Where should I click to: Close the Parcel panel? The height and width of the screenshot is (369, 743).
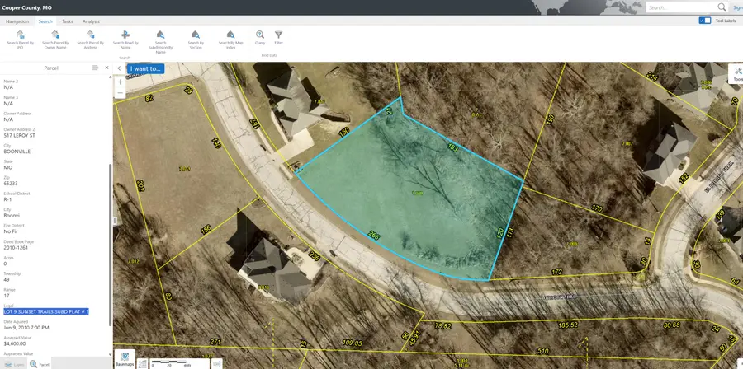click(x=106, y=68)
